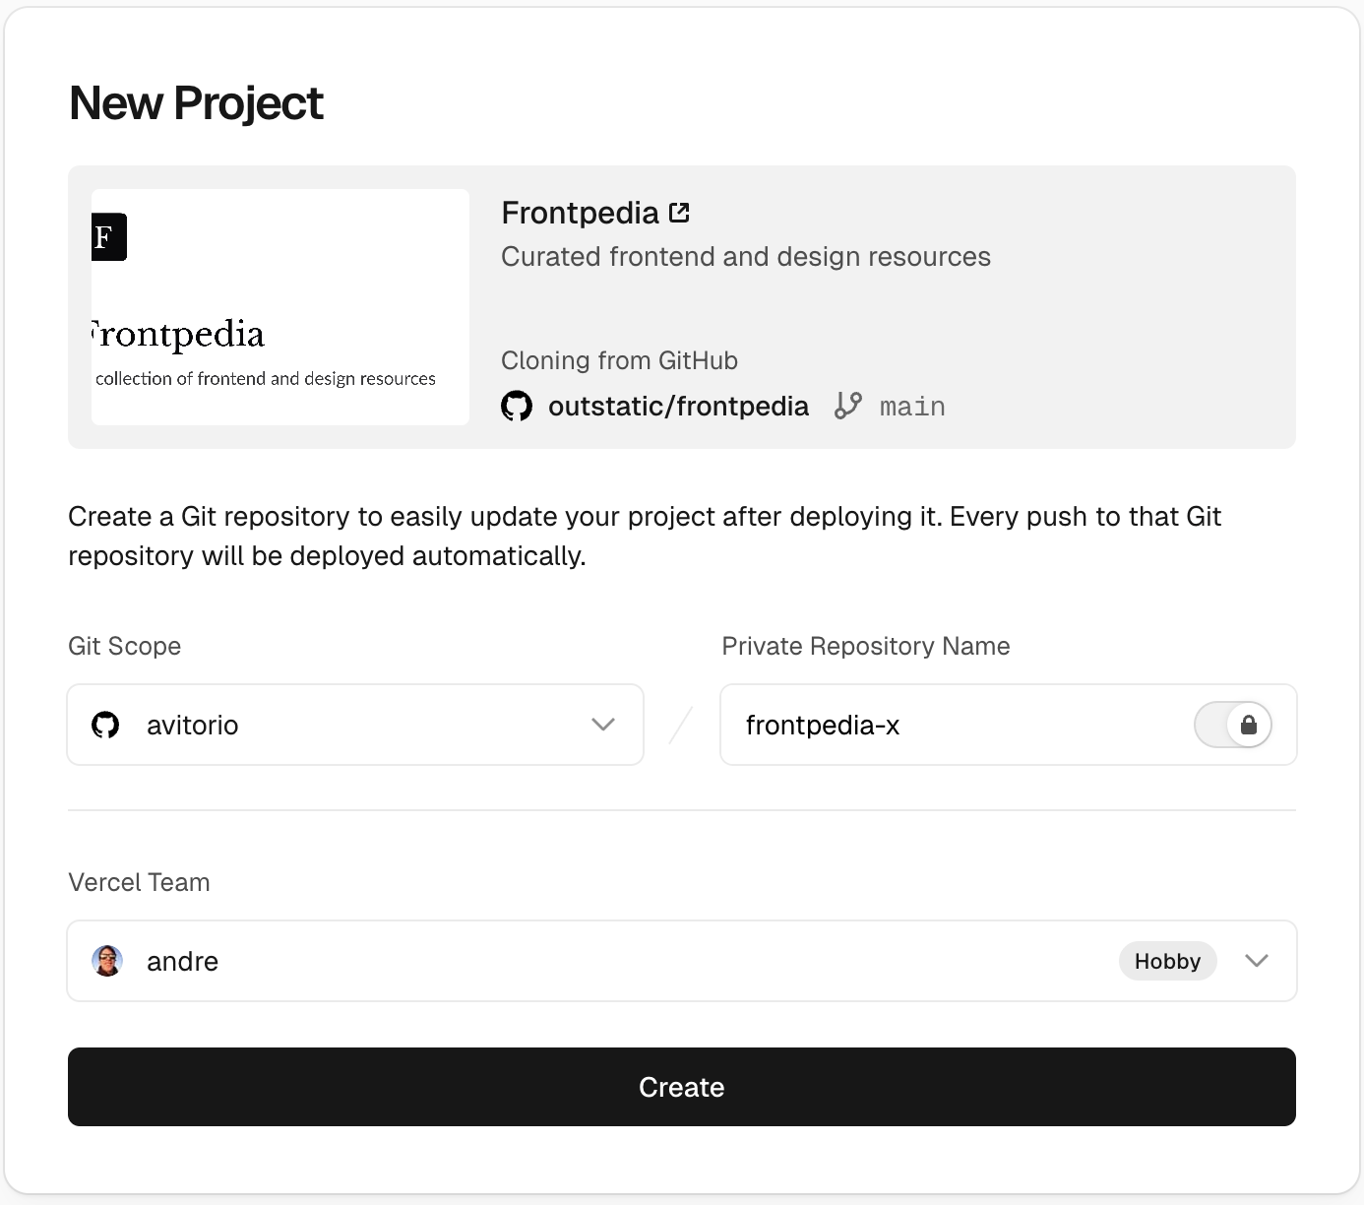Expand the Vercel Team chevron arrow
1364x1205 pixels.
coord(1257,961)
